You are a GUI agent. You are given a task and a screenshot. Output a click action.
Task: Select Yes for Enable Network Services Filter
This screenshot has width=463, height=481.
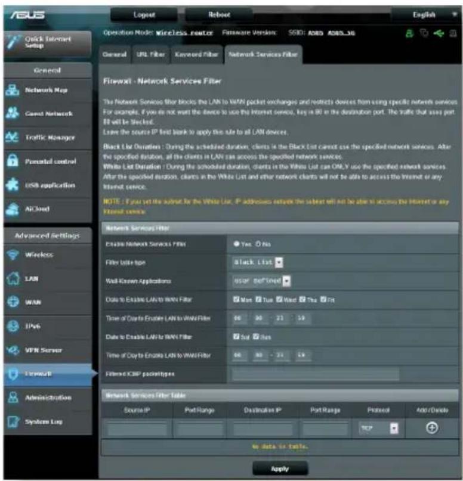point(236,244)
